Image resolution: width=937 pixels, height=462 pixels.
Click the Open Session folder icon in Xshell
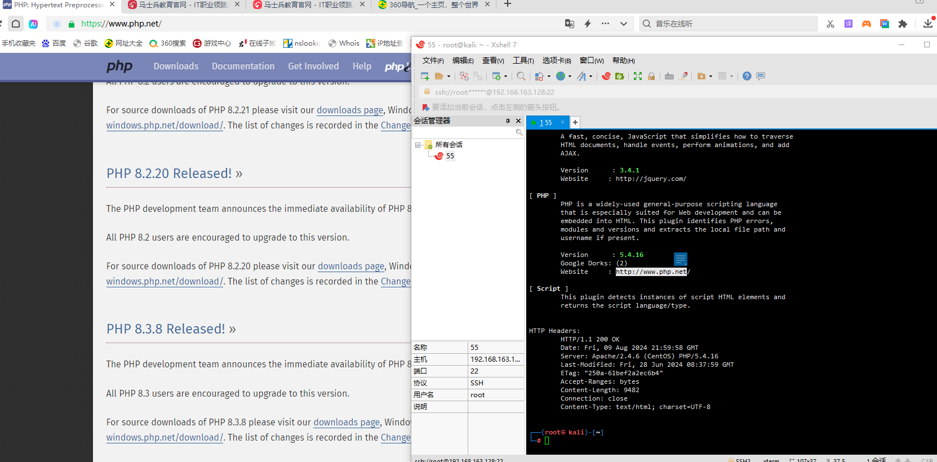pos(439,76)
